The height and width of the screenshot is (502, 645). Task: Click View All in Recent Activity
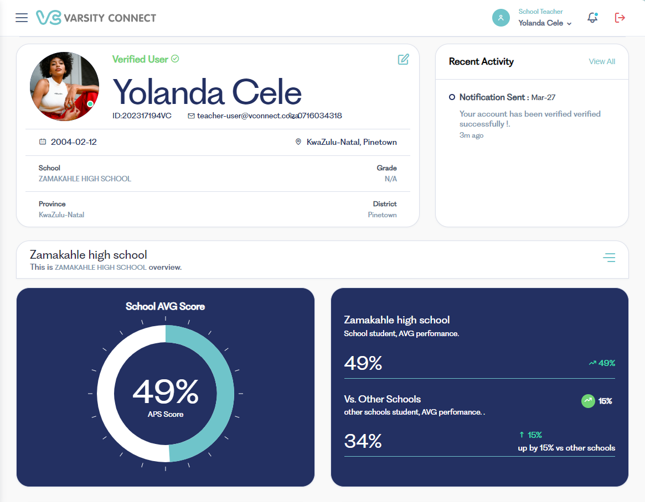pyautogui.click(x=602, y=61)
